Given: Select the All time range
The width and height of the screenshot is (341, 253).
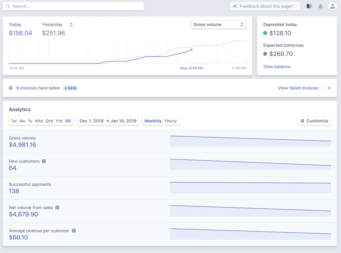Looking at the screenshot, I should click(x=68, y=121).
